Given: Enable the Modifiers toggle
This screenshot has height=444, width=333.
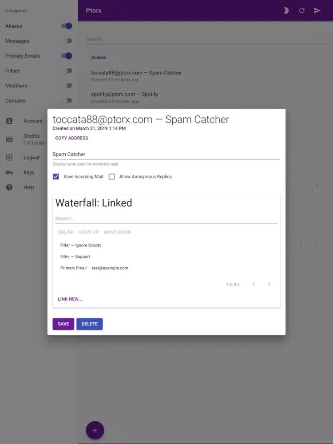Looking at the screenshot, I should (67, 86).
